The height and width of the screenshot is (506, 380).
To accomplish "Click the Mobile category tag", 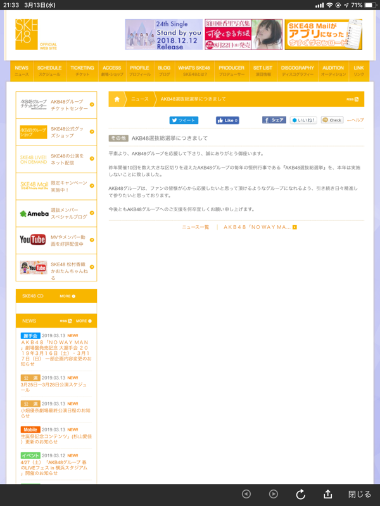I will click(x=30, y=429).
